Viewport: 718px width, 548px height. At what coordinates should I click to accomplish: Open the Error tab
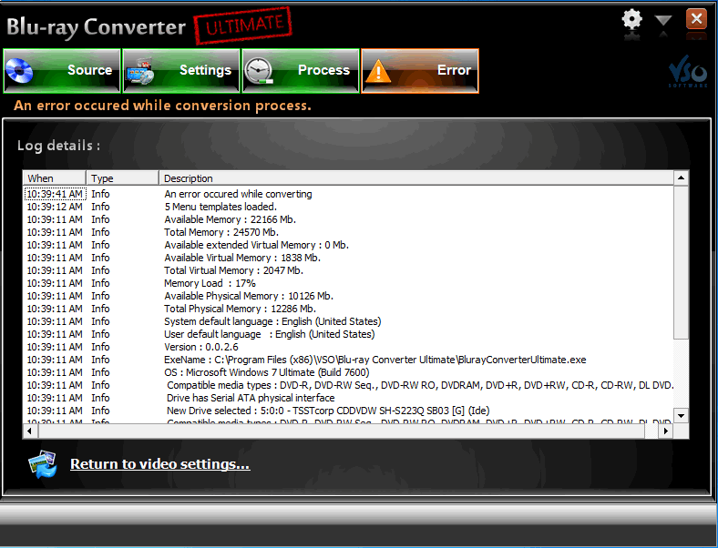420,70
